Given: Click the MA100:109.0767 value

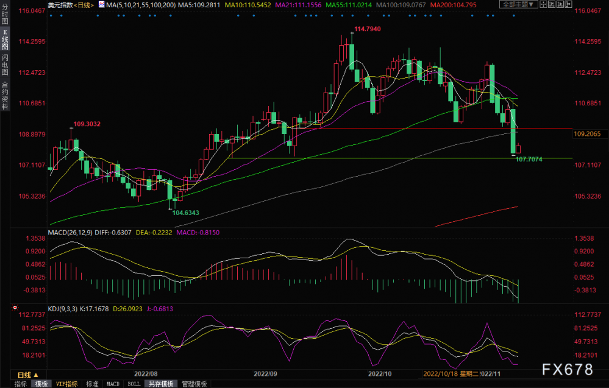Looking at the screenshot, I should click(x=401, y=5).
